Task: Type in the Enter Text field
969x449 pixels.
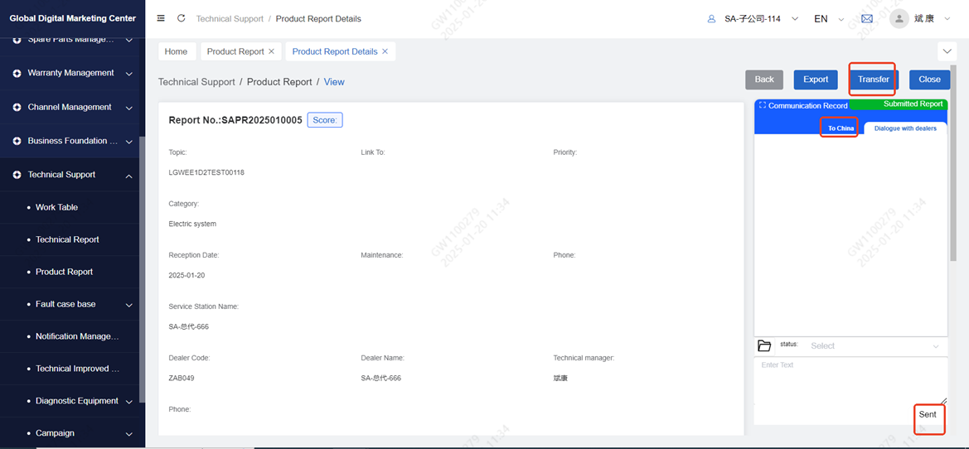Action: point(850,379)
